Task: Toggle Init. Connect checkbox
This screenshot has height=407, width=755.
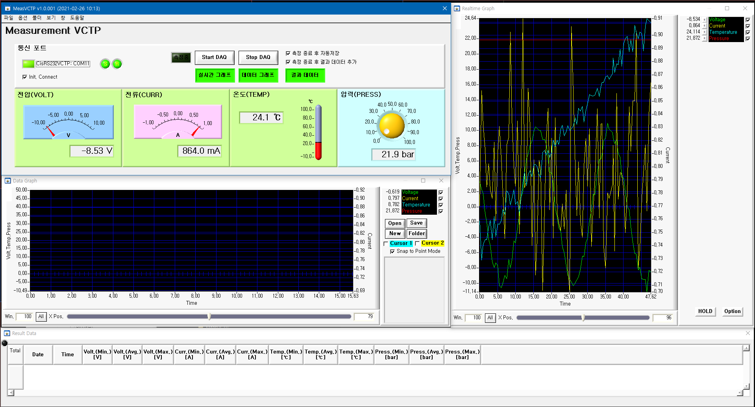Action: pyautogui.click(x=25, y=77)
